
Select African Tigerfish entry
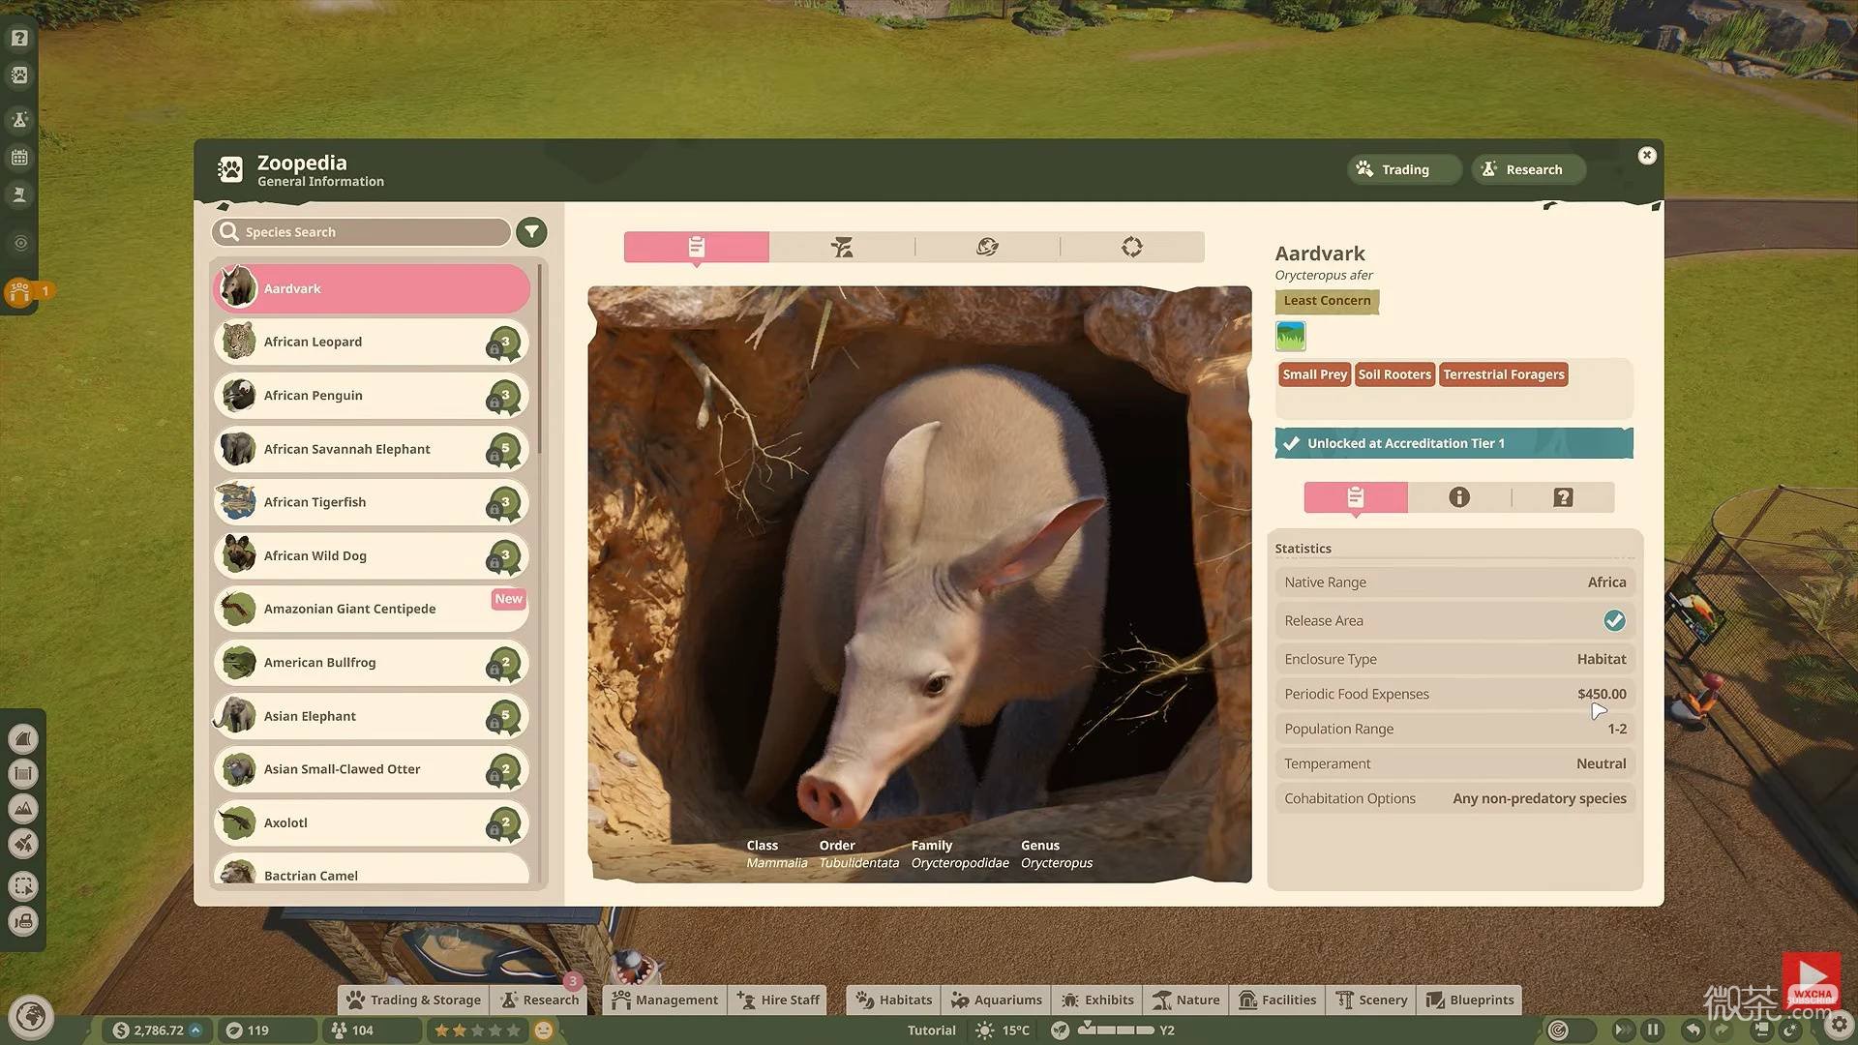[372, 502]
